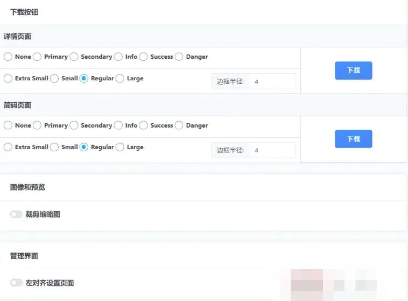Choose Secondary style under 详情页面
Screen dimensions: 408x301
[74, 57]
